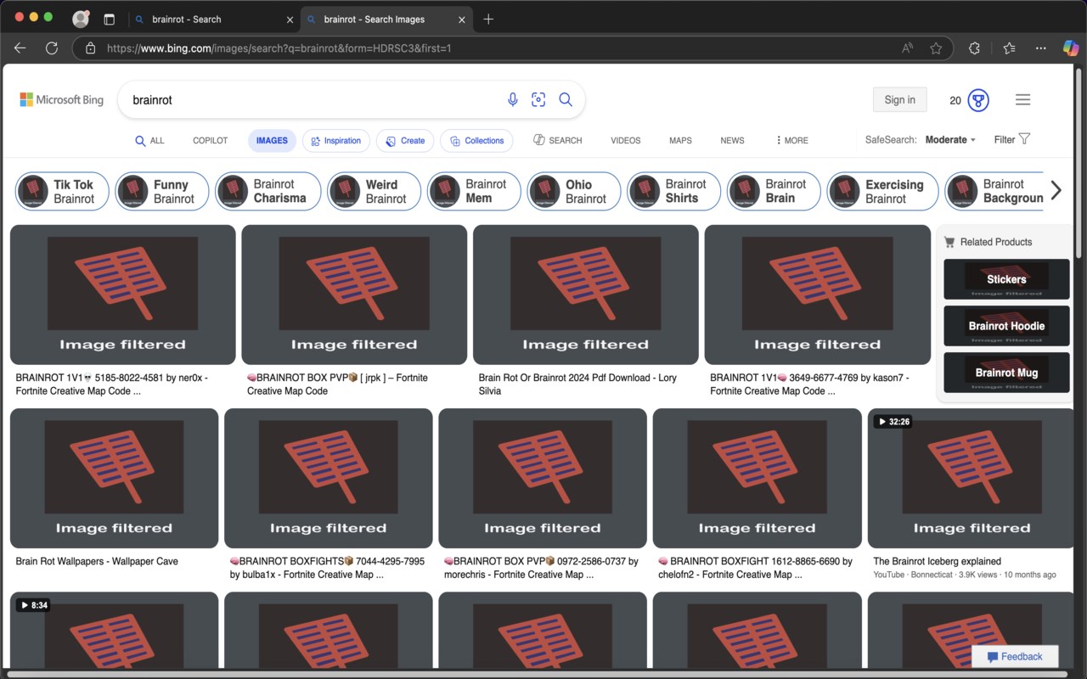View site information lock icon
Viewport: 1087px width, 679px height.
90,48
